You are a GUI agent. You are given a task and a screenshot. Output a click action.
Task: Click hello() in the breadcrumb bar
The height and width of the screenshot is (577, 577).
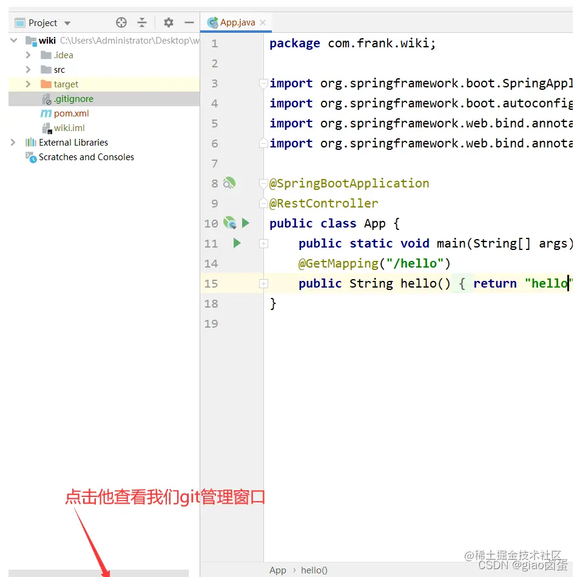click(x=314, y=570)
